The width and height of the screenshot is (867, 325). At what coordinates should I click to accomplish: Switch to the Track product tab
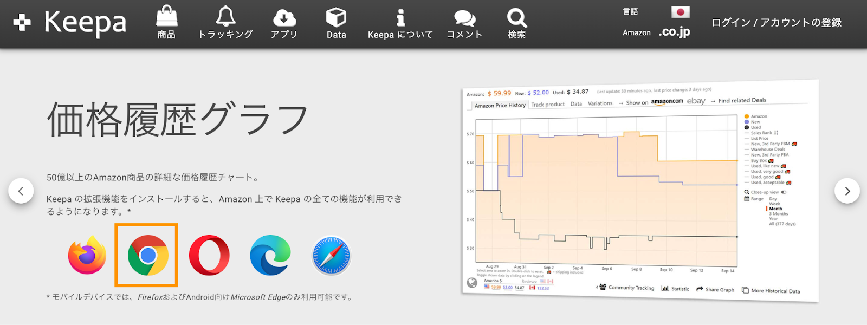tap(547, 104)
